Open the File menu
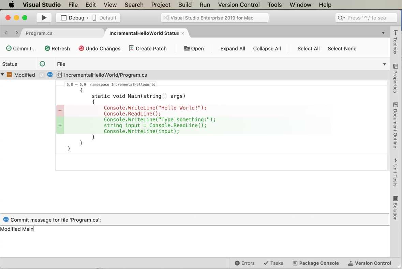Screen dimensions: 402x269 [73, 5]
